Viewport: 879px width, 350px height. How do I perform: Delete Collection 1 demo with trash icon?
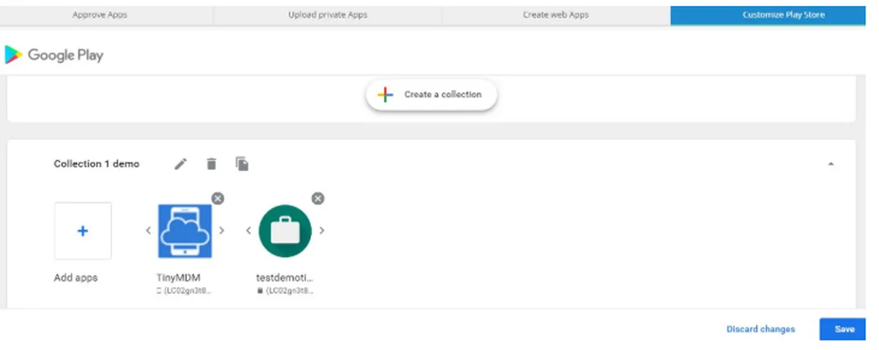(x=211, y=164)
